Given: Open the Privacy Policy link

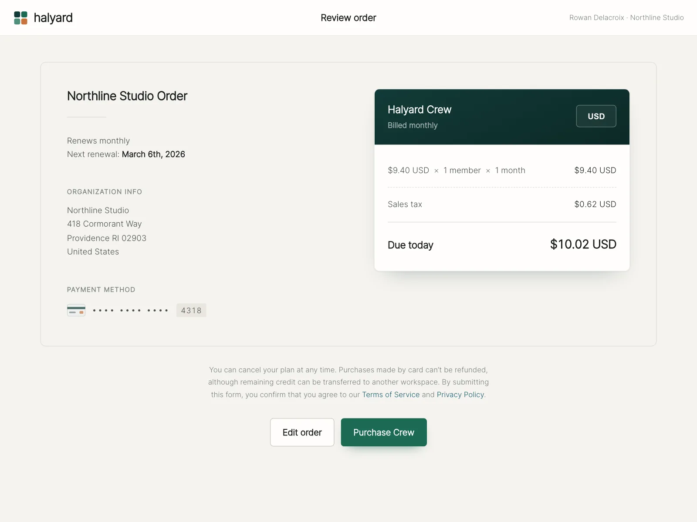Looking at the screenshot, I should pos(460,395).
